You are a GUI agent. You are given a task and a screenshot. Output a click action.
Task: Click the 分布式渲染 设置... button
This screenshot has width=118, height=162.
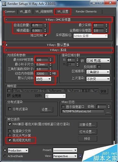tap(47, 110)
